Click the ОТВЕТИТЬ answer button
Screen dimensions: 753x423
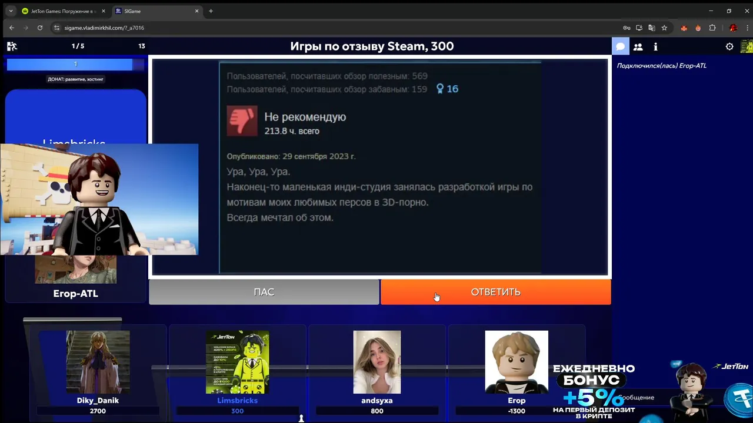coord(496,292)
